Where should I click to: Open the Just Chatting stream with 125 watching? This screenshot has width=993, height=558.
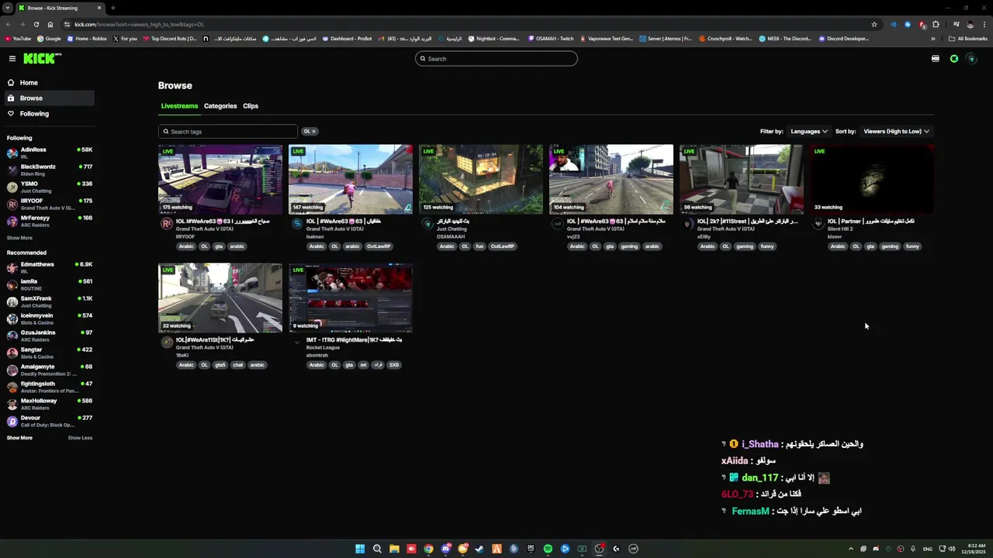[x=481, y=179]
